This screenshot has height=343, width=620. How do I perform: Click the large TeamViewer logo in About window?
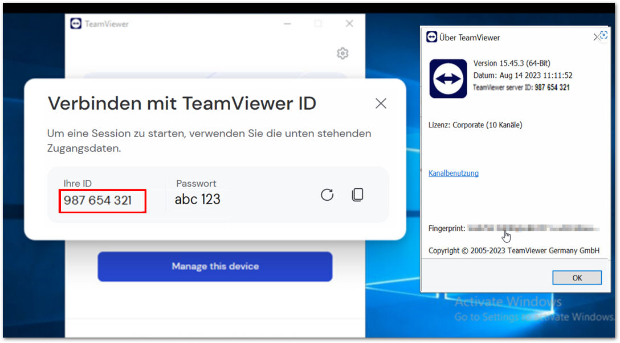(x=448, y=78)
